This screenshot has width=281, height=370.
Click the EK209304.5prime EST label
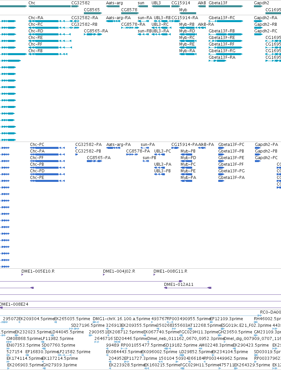coord(36,319)
